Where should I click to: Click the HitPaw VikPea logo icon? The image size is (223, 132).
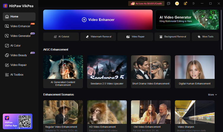5,6
